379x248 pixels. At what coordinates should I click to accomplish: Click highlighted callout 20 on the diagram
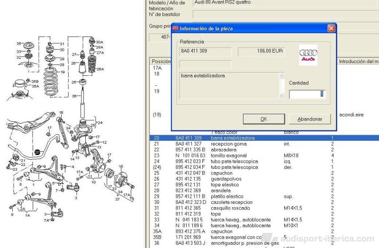click(37, 152)
